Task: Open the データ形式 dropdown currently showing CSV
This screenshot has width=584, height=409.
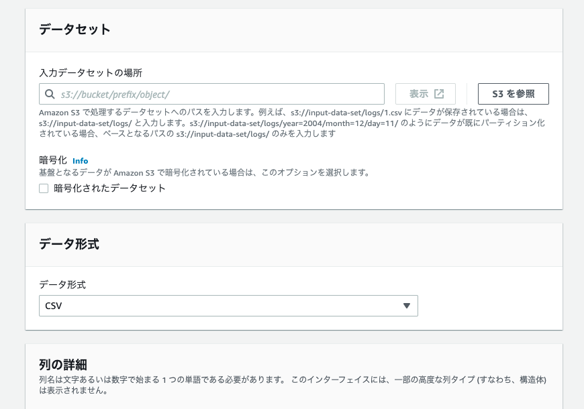Action: 228,305
